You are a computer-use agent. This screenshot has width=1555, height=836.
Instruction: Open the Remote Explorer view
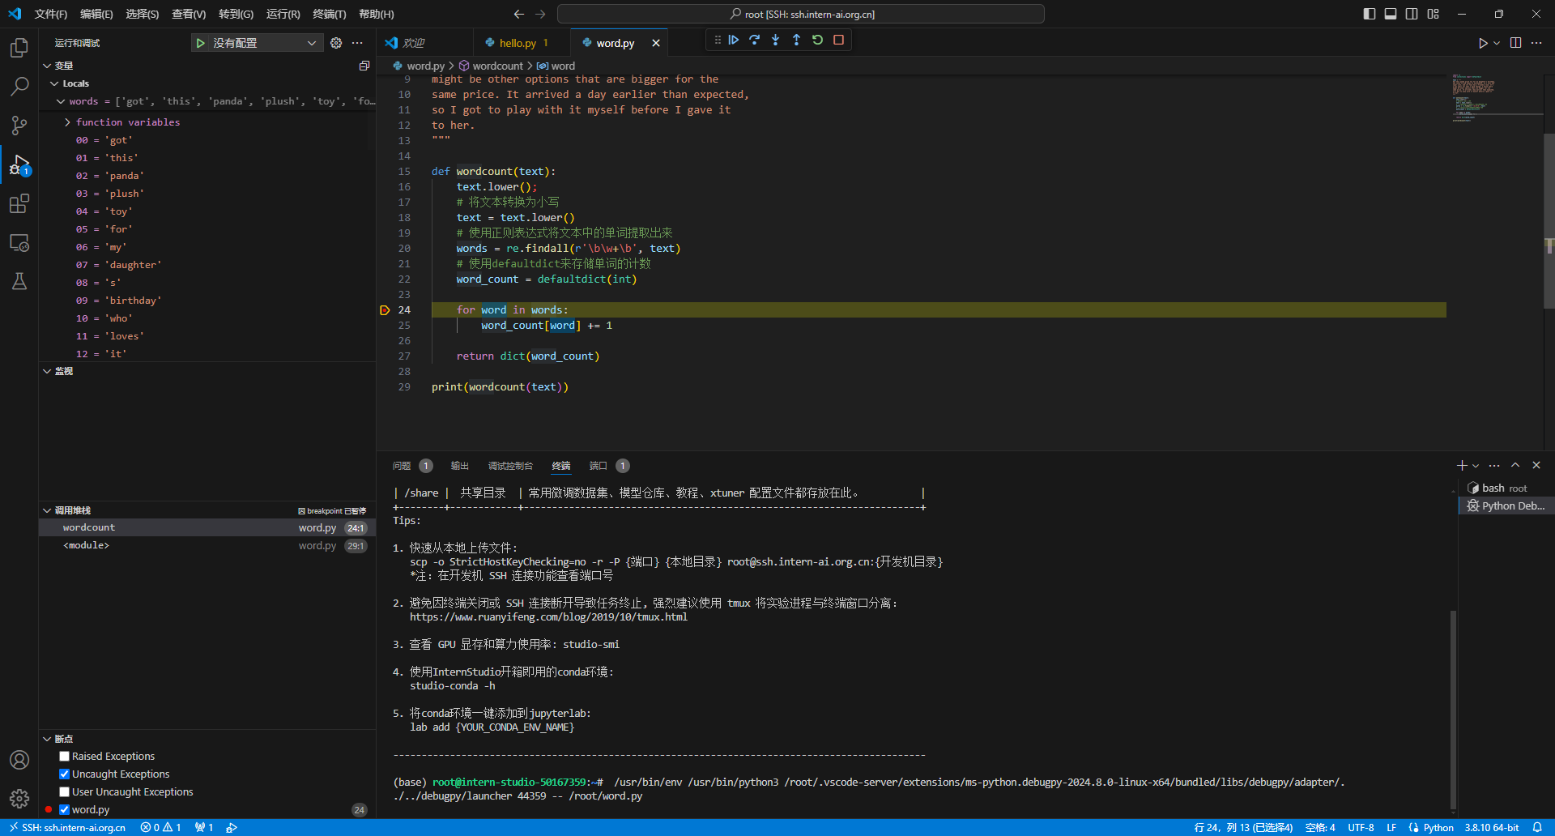click(19, 242)
